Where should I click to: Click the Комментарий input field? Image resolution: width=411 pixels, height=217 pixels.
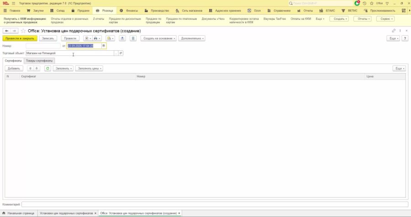(x=215, y=204)
